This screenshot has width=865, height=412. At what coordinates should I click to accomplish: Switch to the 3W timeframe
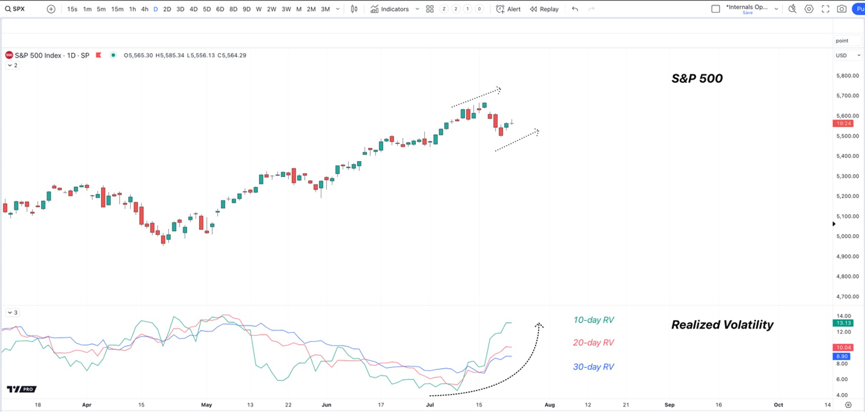286,9
